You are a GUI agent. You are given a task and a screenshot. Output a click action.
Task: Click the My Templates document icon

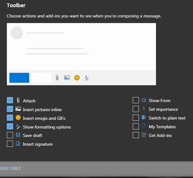click(144, 126)
